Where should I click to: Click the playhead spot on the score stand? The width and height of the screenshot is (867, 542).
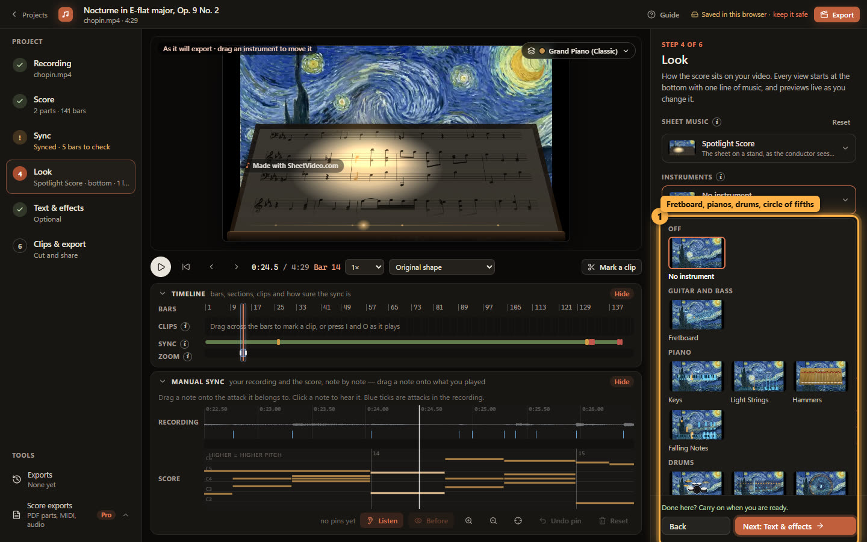(363, 225)
